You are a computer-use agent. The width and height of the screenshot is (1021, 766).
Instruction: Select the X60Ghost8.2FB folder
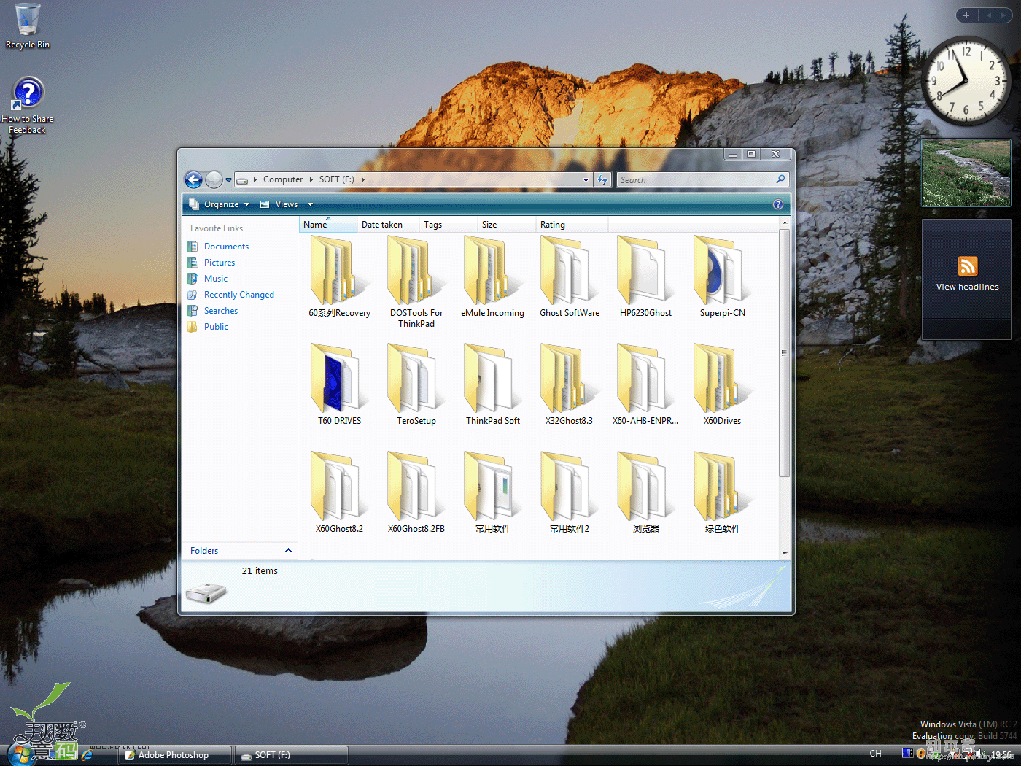(x=416, y=493)
